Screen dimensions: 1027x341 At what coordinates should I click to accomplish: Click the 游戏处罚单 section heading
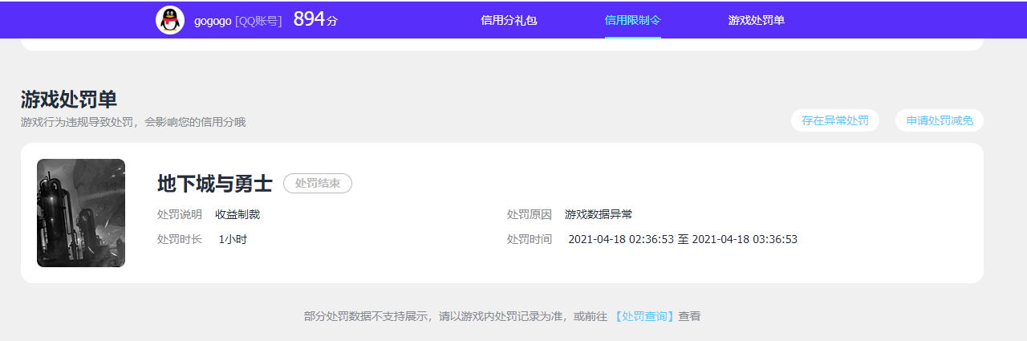[69, 99]
